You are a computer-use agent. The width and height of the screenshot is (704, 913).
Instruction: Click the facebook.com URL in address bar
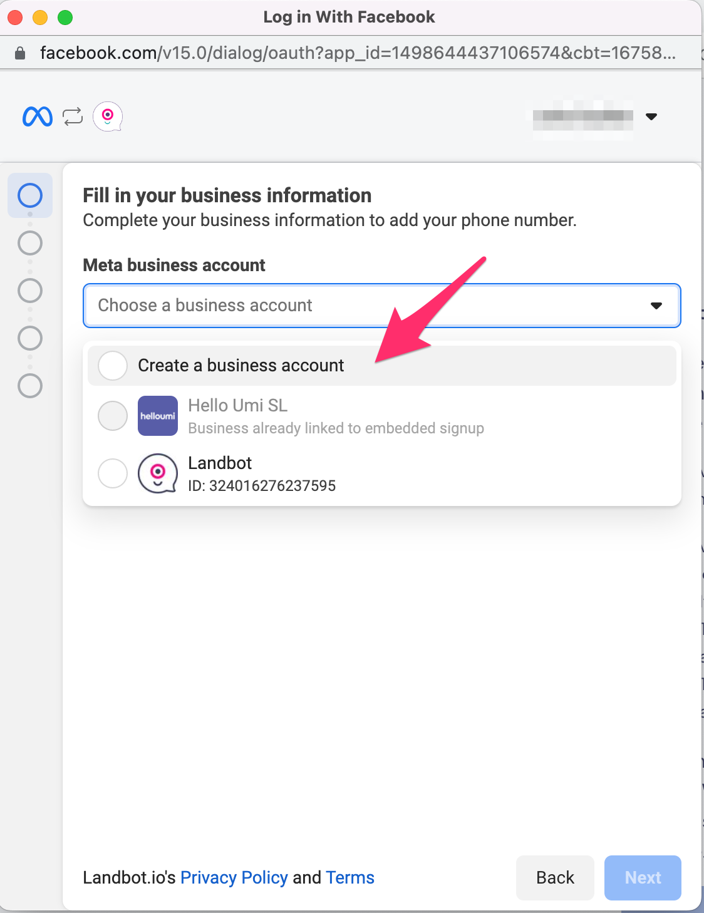coord(358,53)
